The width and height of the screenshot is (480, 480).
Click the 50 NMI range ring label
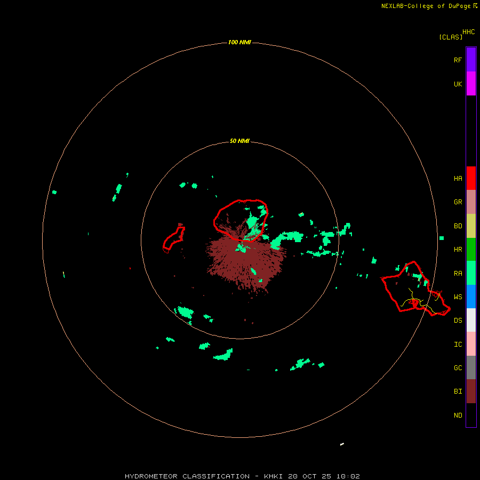pyautogui.click(x=239, y=141)
